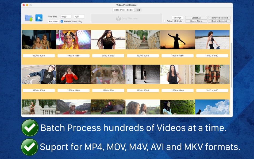Click 2560 x 1440 label under long-haired woman video
Viewport: 254px width, 159px height.
tap(178, 90)
